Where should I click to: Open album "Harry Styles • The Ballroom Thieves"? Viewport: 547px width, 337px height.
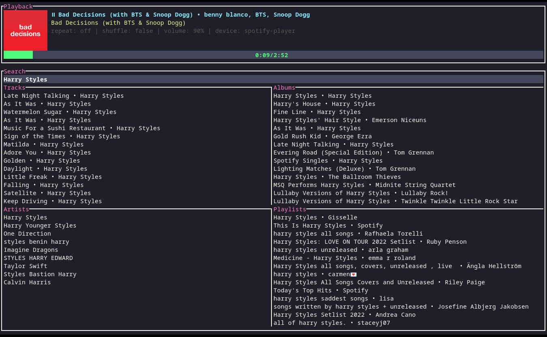pos(337,177)
